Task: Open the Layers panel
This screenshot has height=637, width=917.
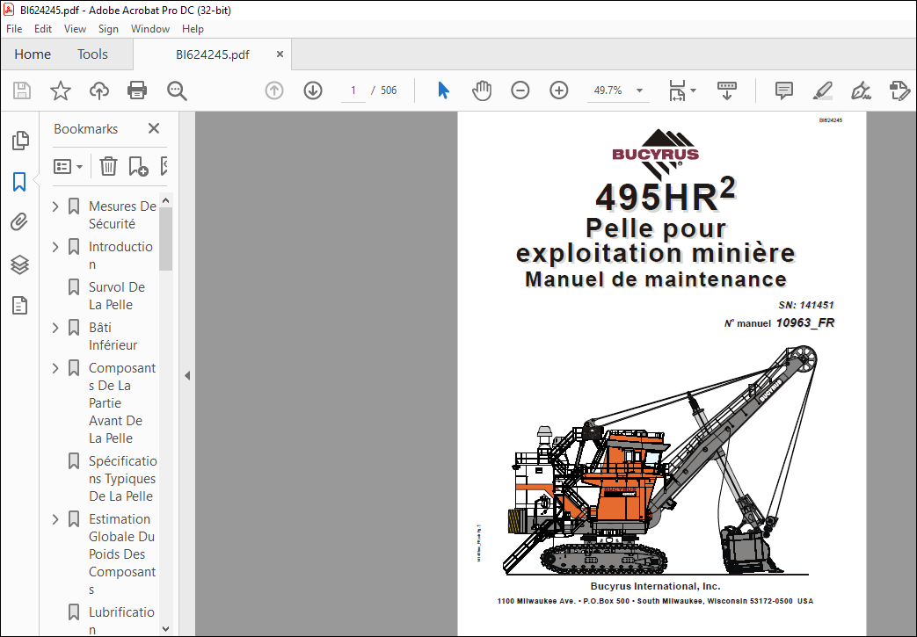Action: [19, 264]
